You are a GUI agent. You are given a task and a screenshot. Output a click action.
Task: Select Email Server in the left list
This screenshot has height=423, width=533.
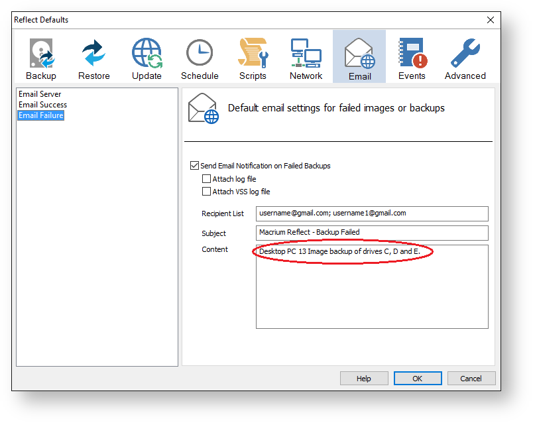point(40,94)
